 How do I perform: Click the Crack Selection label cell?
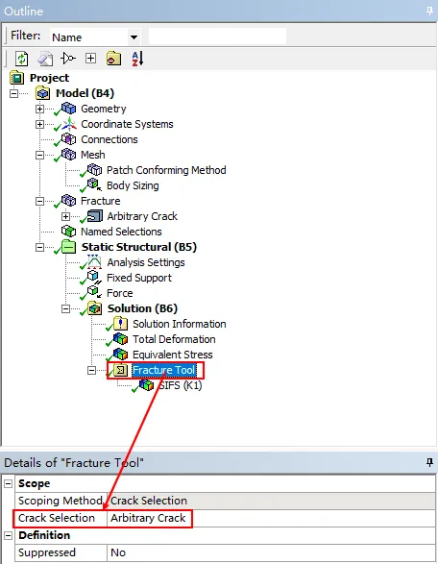click(61, 518)
